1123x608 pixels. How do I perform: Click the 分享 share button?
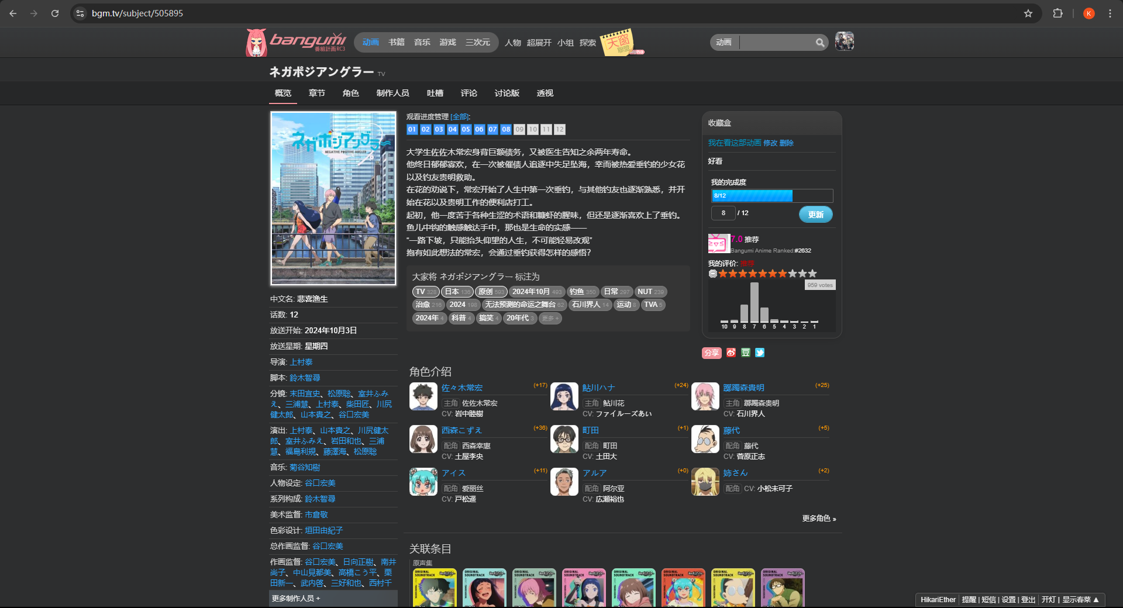[x=711, y=353]
